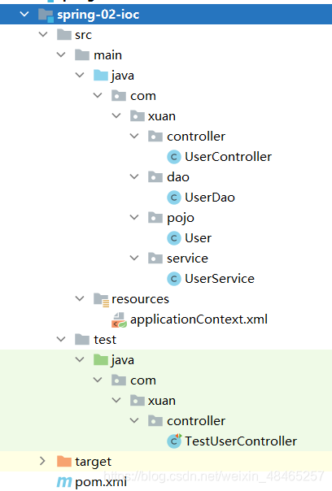Select the pojo package label
The image size is (332, 491).
click(x=181, y=218)
